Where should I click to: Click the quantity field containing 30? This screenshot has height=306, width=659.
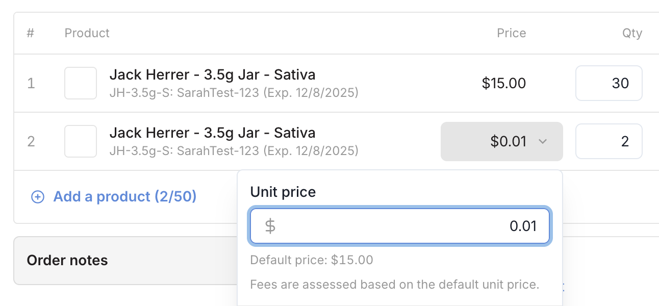609,83
